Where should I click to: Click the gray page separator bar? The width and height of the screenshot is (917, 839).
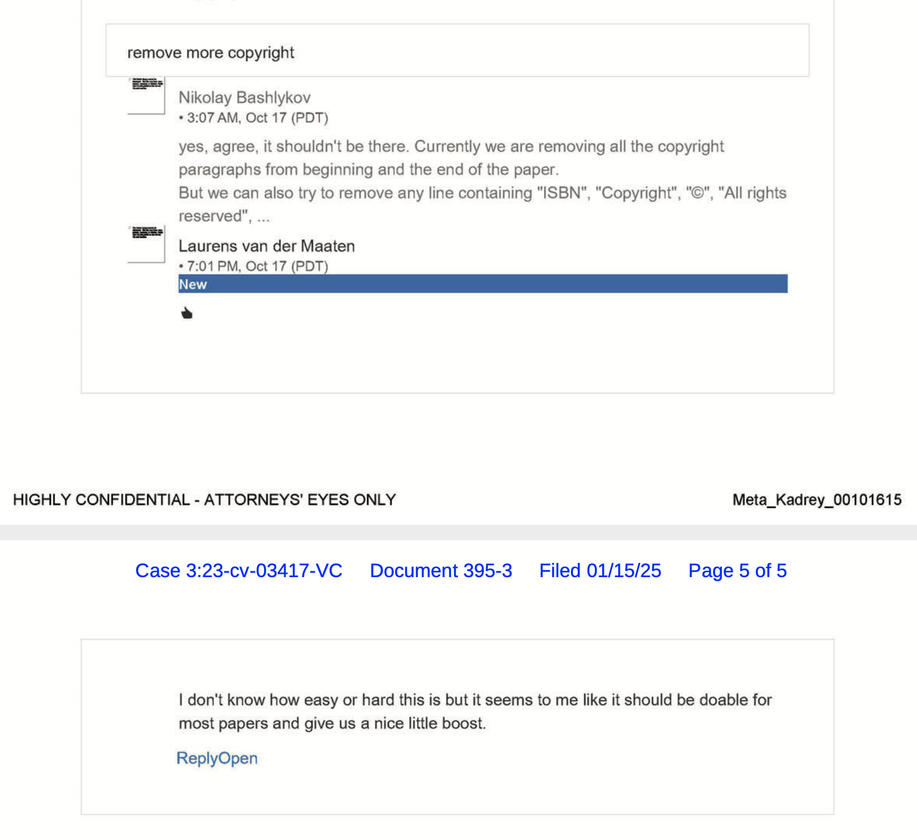(x=458, y=532)
